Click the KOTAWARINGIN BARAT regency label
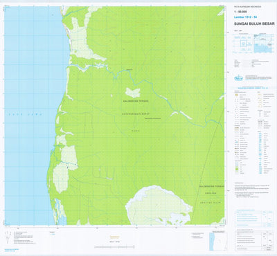The width and height of the screenshot is (277, 256). pos(135,114)
